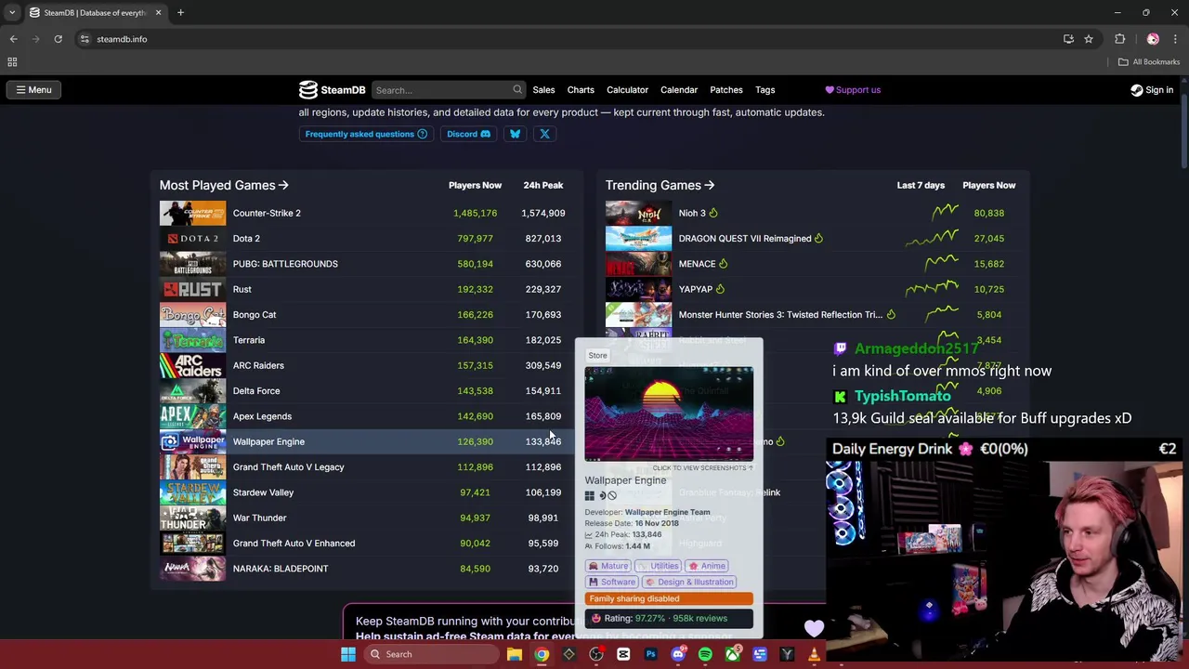Image resolution: width=1189 pixels, height=669 pixels.
Task: Open the All Bookmarks folder
Action: click(x=1149, y=62)
